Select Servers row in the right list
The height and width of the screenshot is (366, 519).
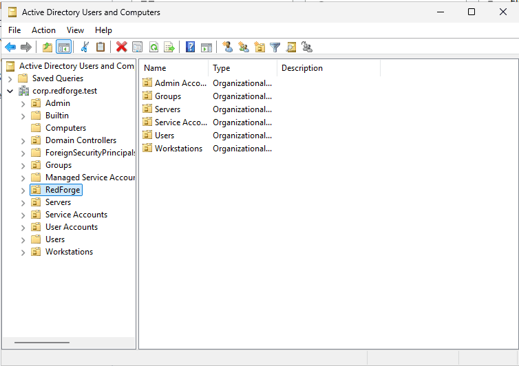[167, 109]
